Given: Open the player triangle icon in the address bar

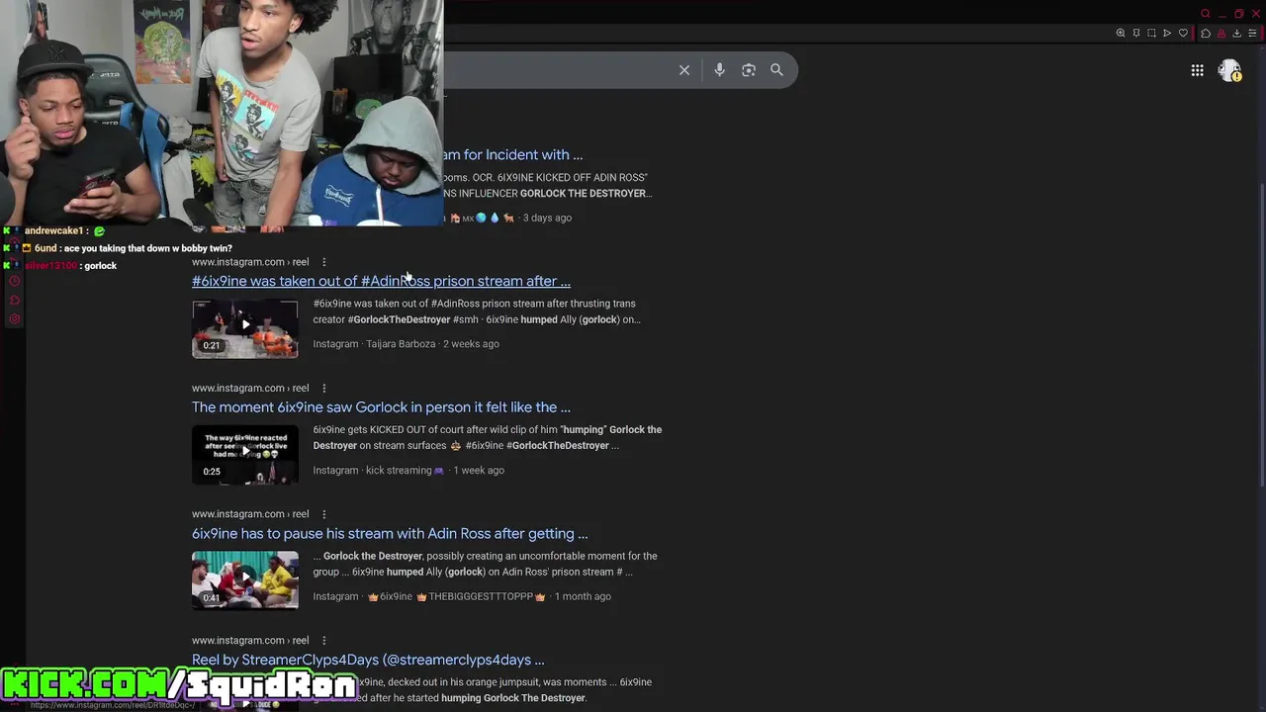Looking at the screenshot, I should [1167, 33].
